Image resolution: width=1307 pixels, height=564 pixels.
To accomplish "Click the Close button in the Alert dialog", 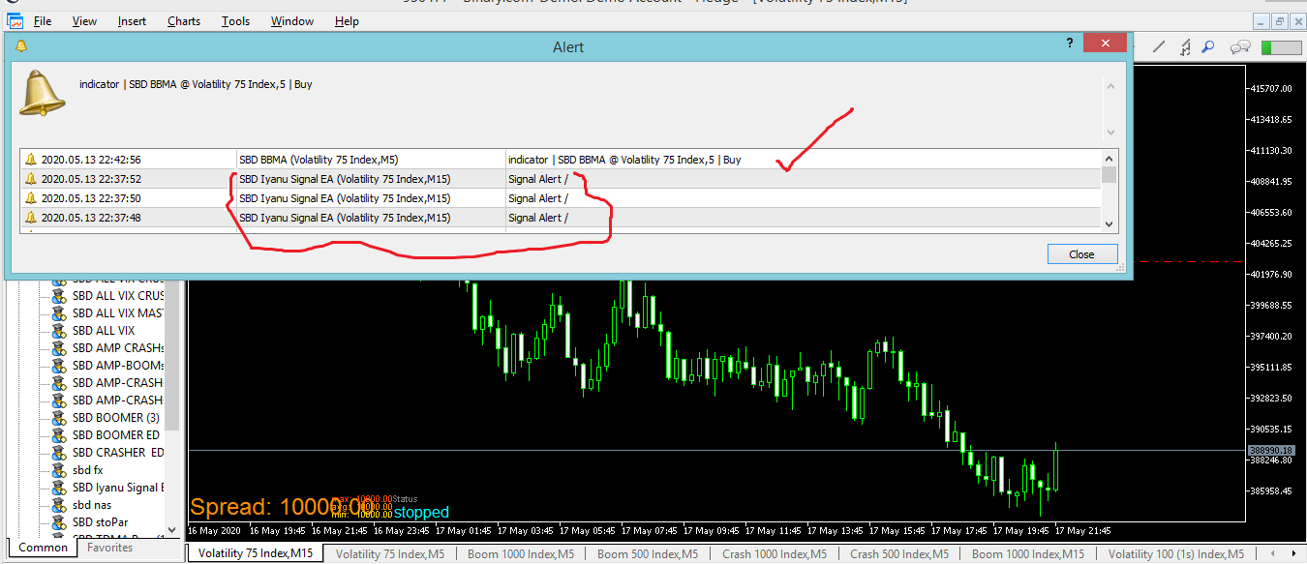I will coord(1082,254).
